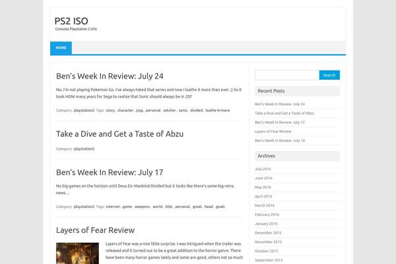Select the 'head' tag
396x264 pixels.
point(209,207)
